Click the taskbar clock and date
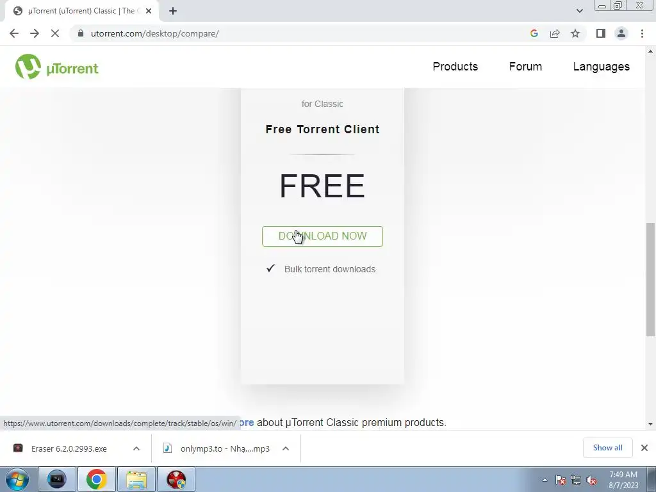Screen dimensions: 656x492 click(x=623, y=480)
